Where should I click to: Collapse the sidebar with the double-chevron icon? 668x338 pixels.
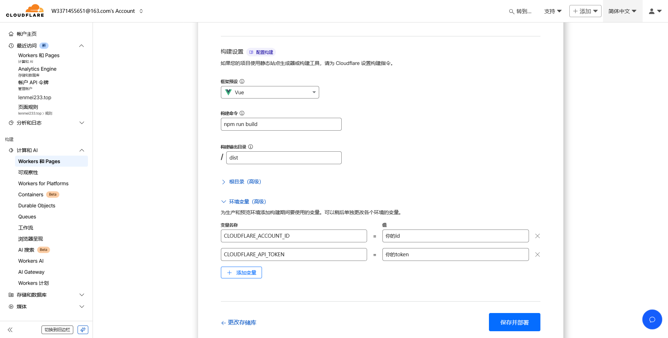[10, 329]
